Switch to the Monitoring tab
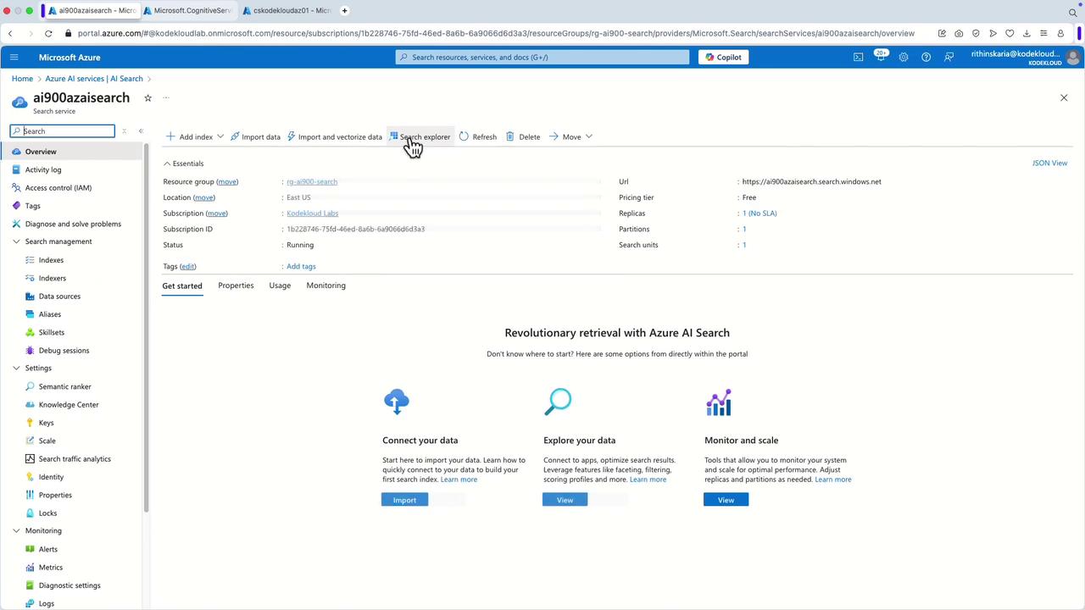Screen dimensions: 1085x610 click(325, 286)
